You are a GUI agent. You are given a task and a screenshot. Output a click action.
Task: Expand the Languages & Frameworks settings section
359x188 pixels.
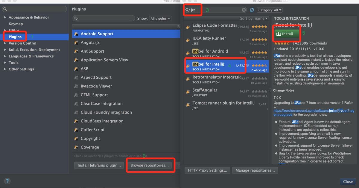click(x=5, y=56)
